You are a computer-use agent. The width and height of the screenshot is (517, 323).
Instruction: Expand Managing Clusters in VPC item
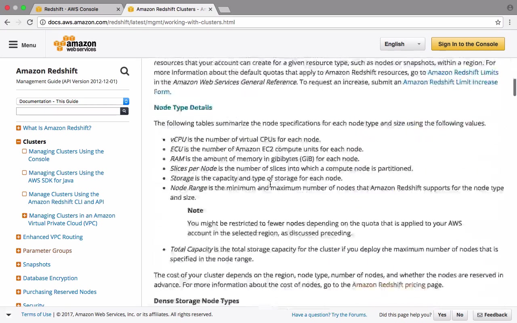[x=25, y=216]
